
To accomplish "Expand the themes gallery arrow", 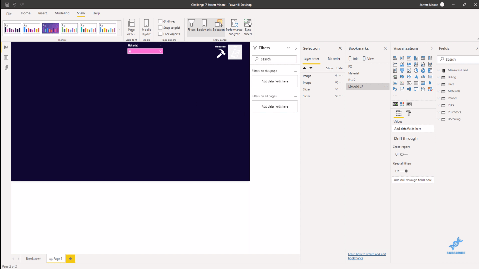I will tap(119, 29).
